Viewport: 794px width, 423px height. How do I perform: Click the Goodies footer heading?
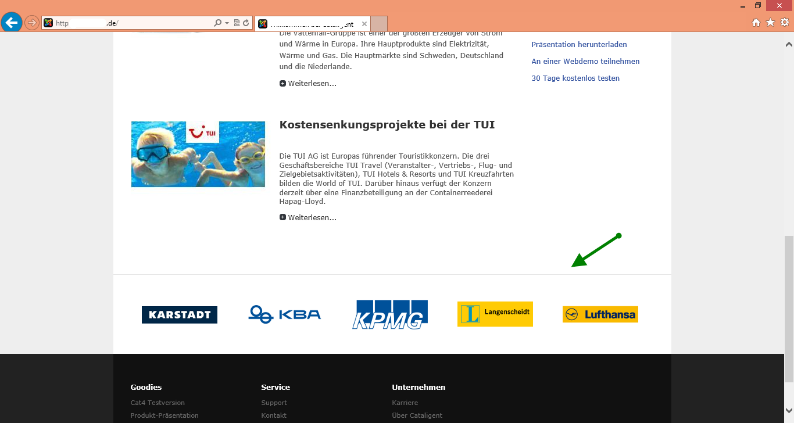click(146, 387)
